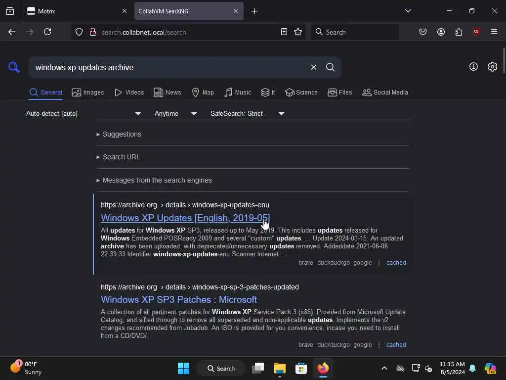Viewport: 506px width, 380px height.
Task: Switch to Music search category
Action: [238, 93]
